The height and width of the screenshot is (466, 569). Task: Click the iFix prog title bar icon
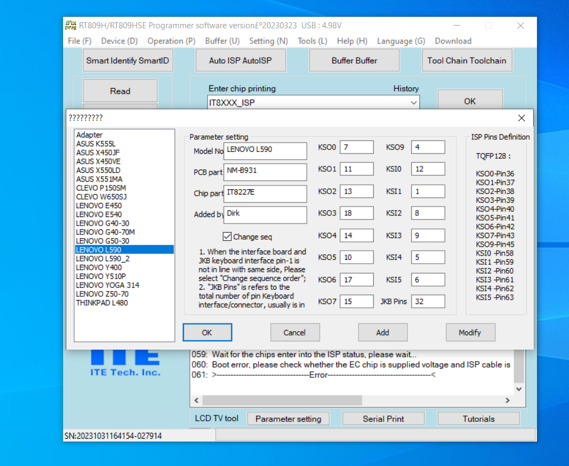[x=71, y=25]
